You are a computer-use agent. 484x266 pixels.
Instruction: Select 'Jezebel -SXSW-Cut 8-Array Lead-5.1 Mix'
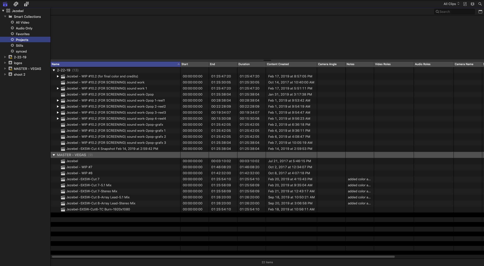pyautogui.click(x=98, y=197)
